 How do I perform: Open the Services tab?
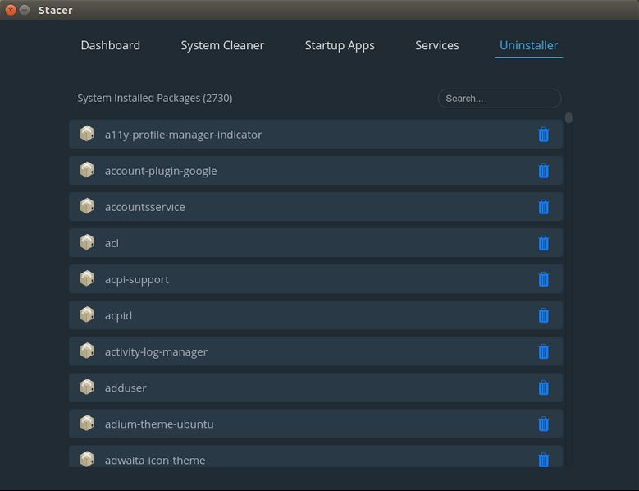pyautogui.click(x=437, y=45)
